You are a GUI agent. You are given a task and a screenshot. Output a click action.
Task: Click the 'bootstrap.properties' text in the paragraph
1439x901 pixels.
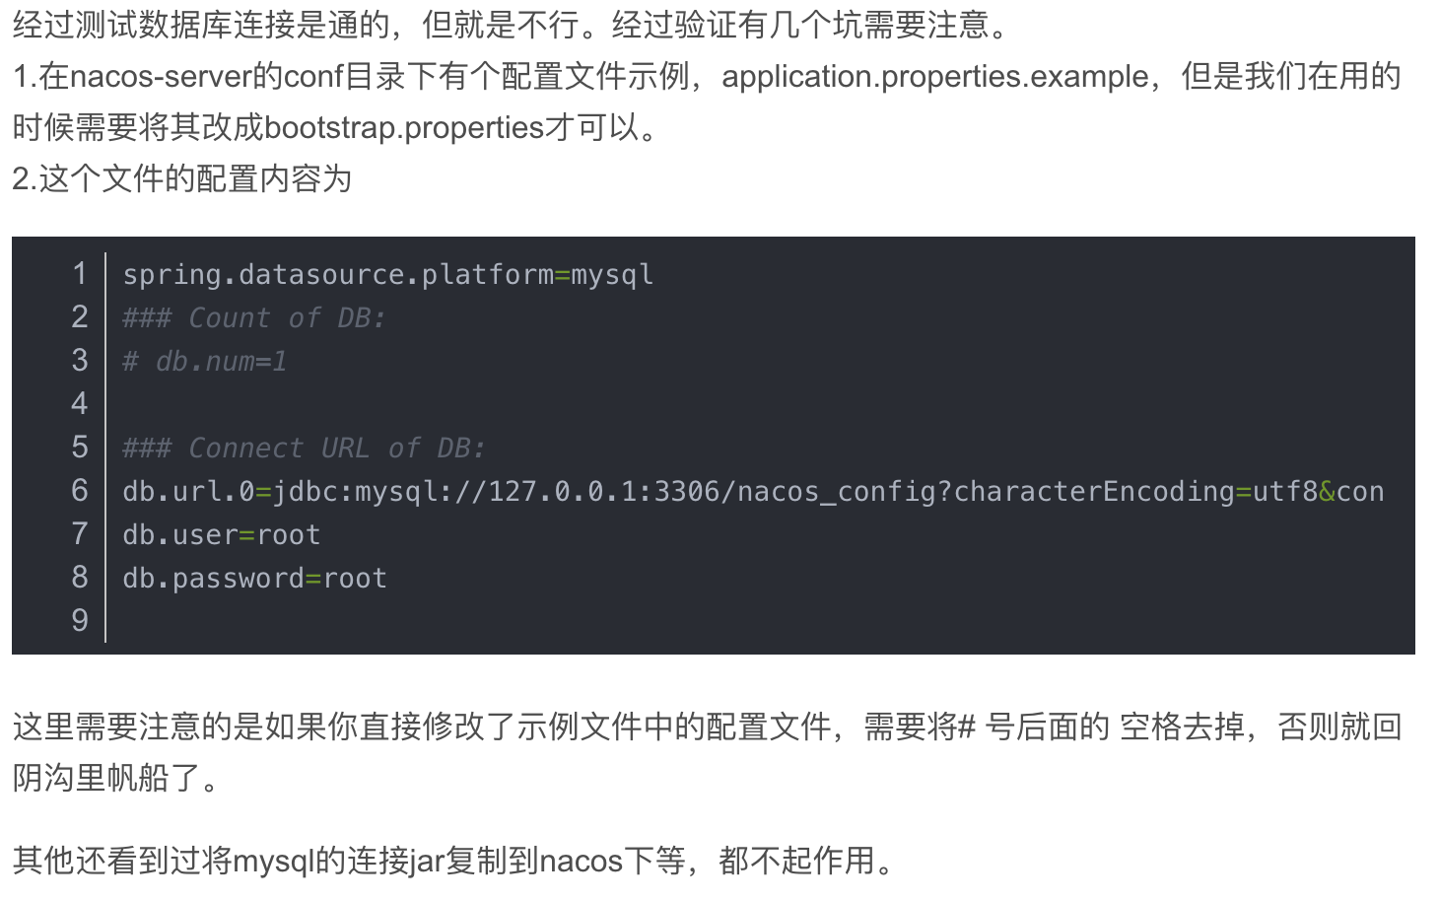[405, 128]
